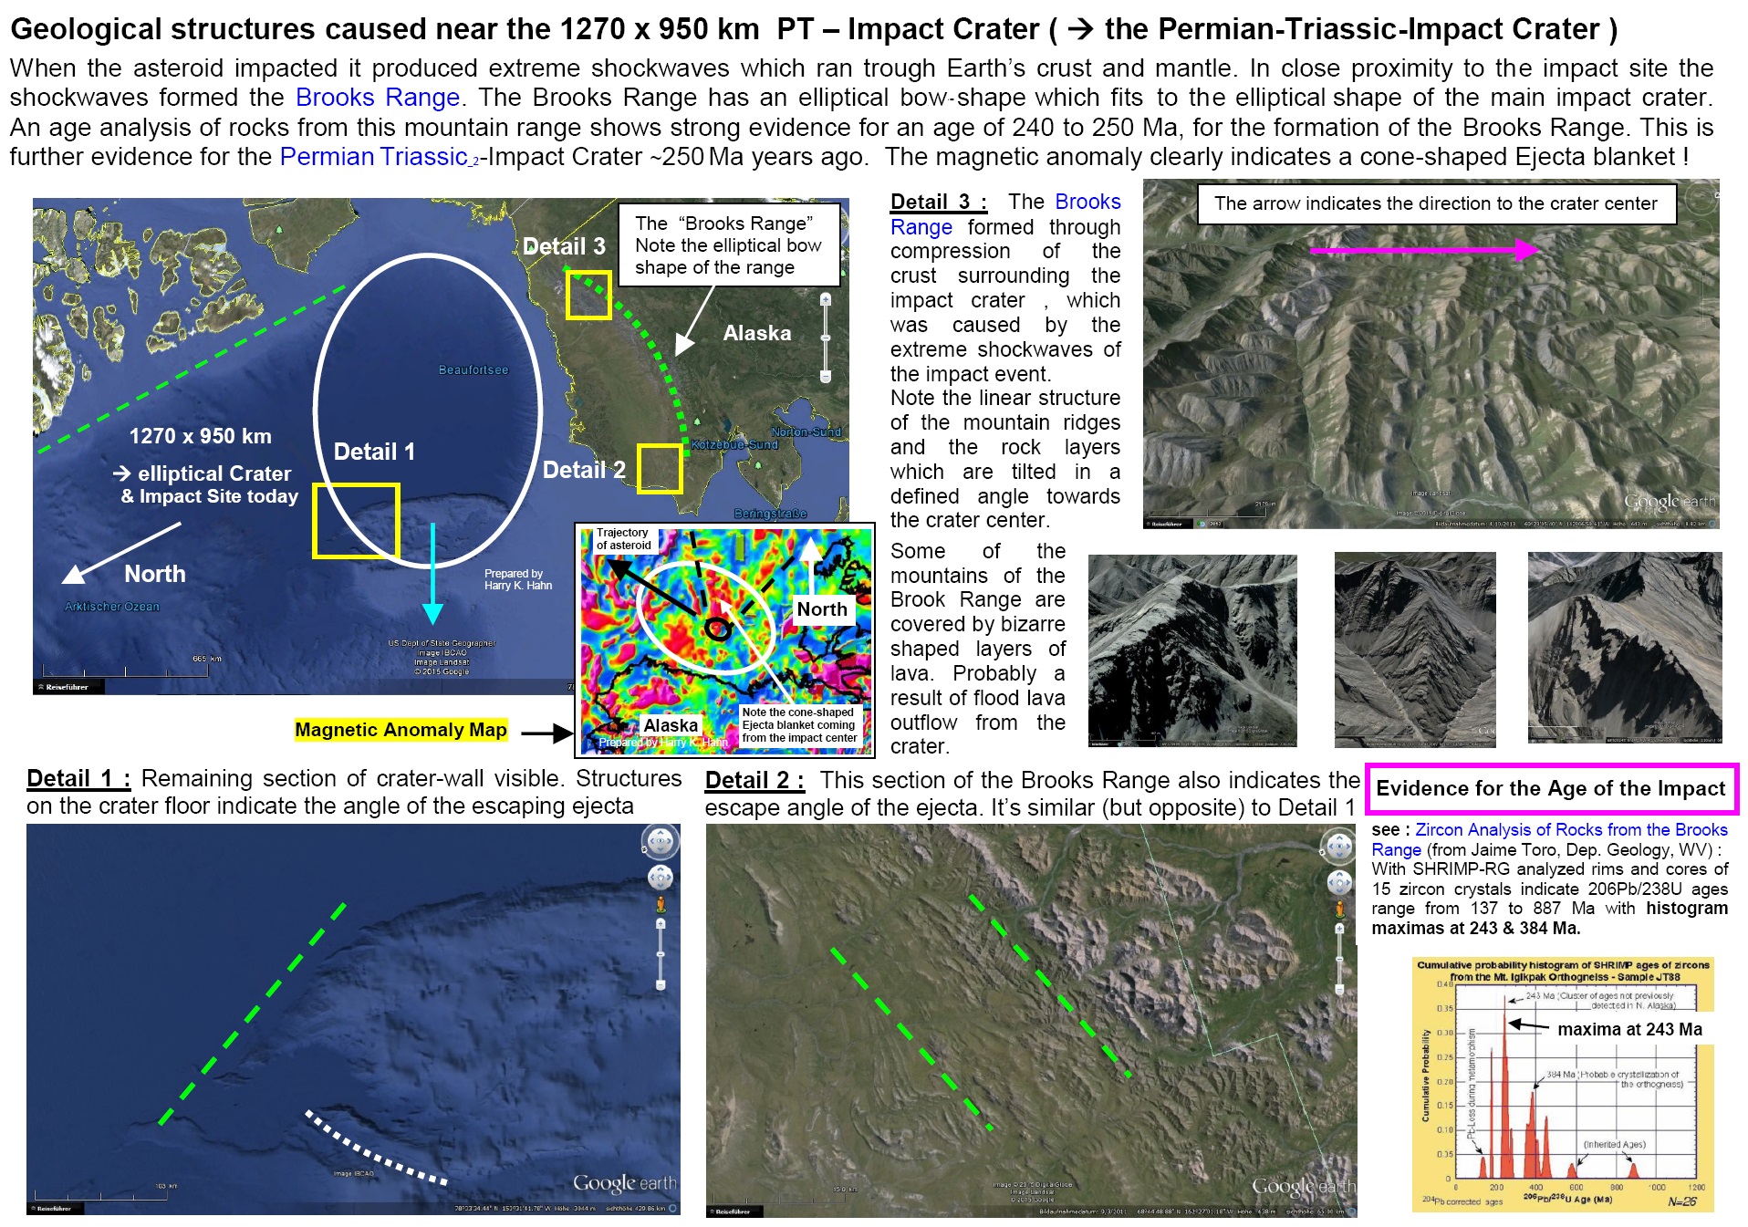This screenshot has height=1227, width=1748.
Task: Click the "Detail 1 :" heading below the map
Action: [x=78, y=779]
